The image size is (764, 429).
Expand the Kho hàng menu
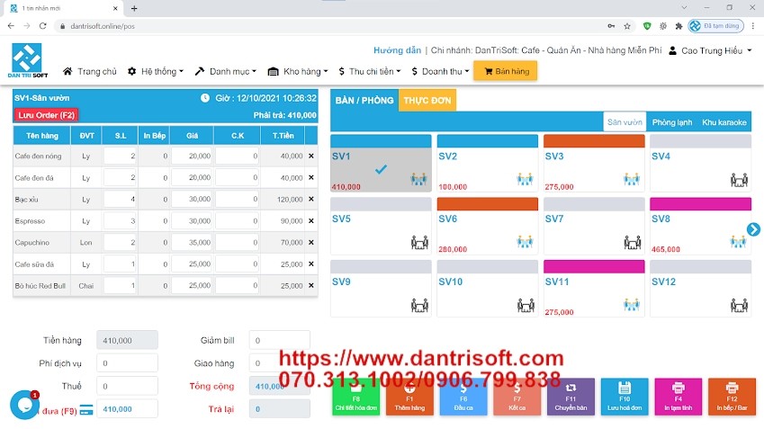point(298,72)
